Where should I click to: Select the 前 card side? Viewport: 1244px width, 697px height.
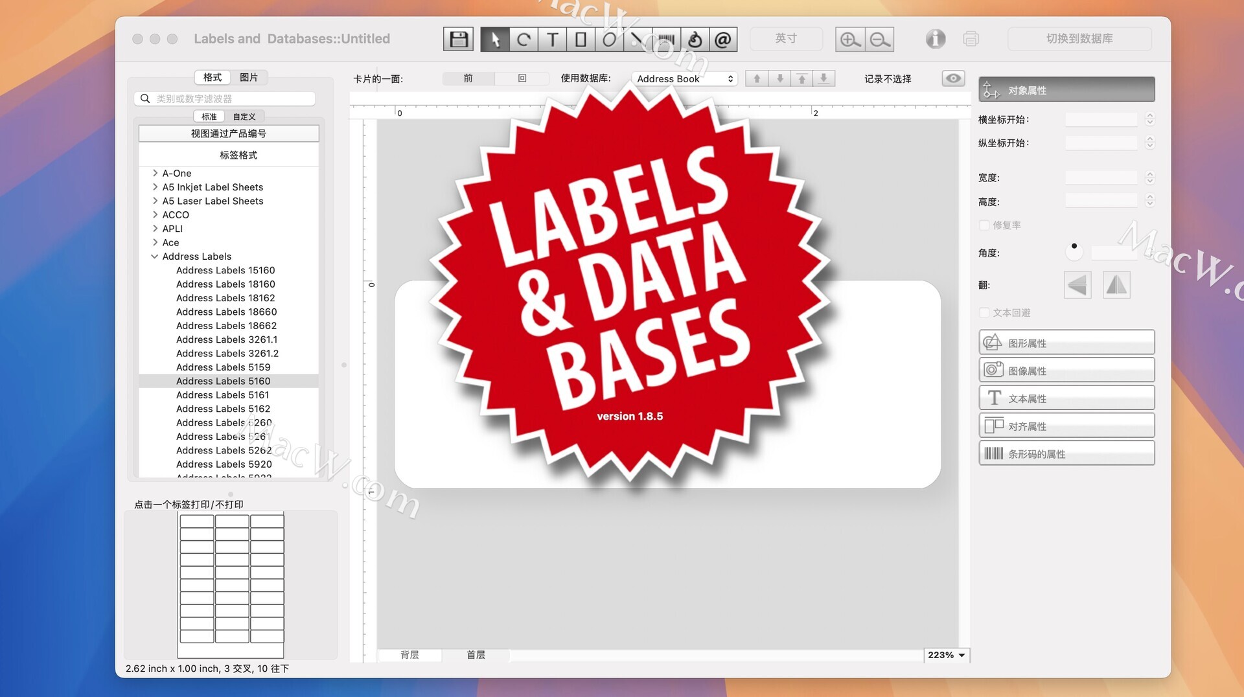[x=468, y=78]
